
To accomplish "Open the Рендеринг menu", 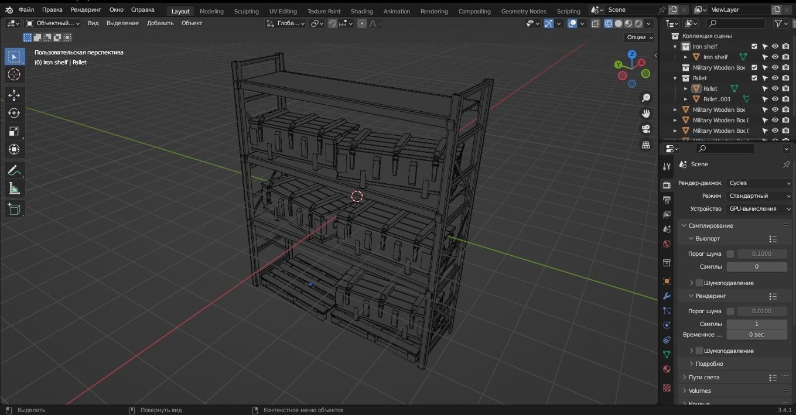I will pos(86,10).
